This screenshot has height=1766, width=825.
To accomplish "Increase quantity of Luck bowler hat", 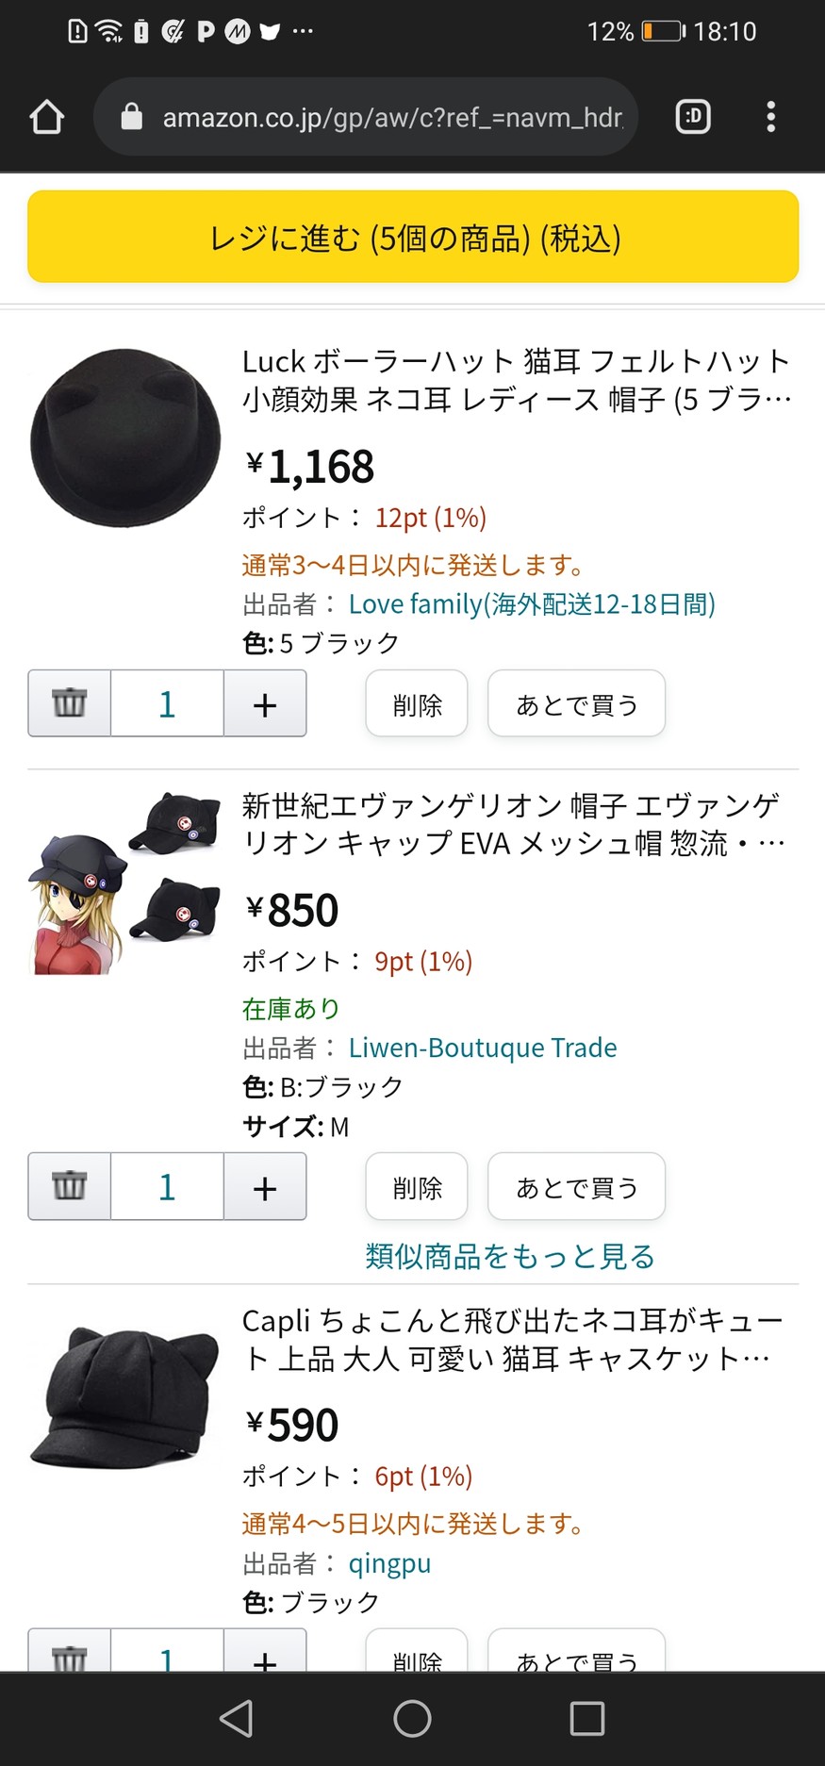I will (265, 703).
